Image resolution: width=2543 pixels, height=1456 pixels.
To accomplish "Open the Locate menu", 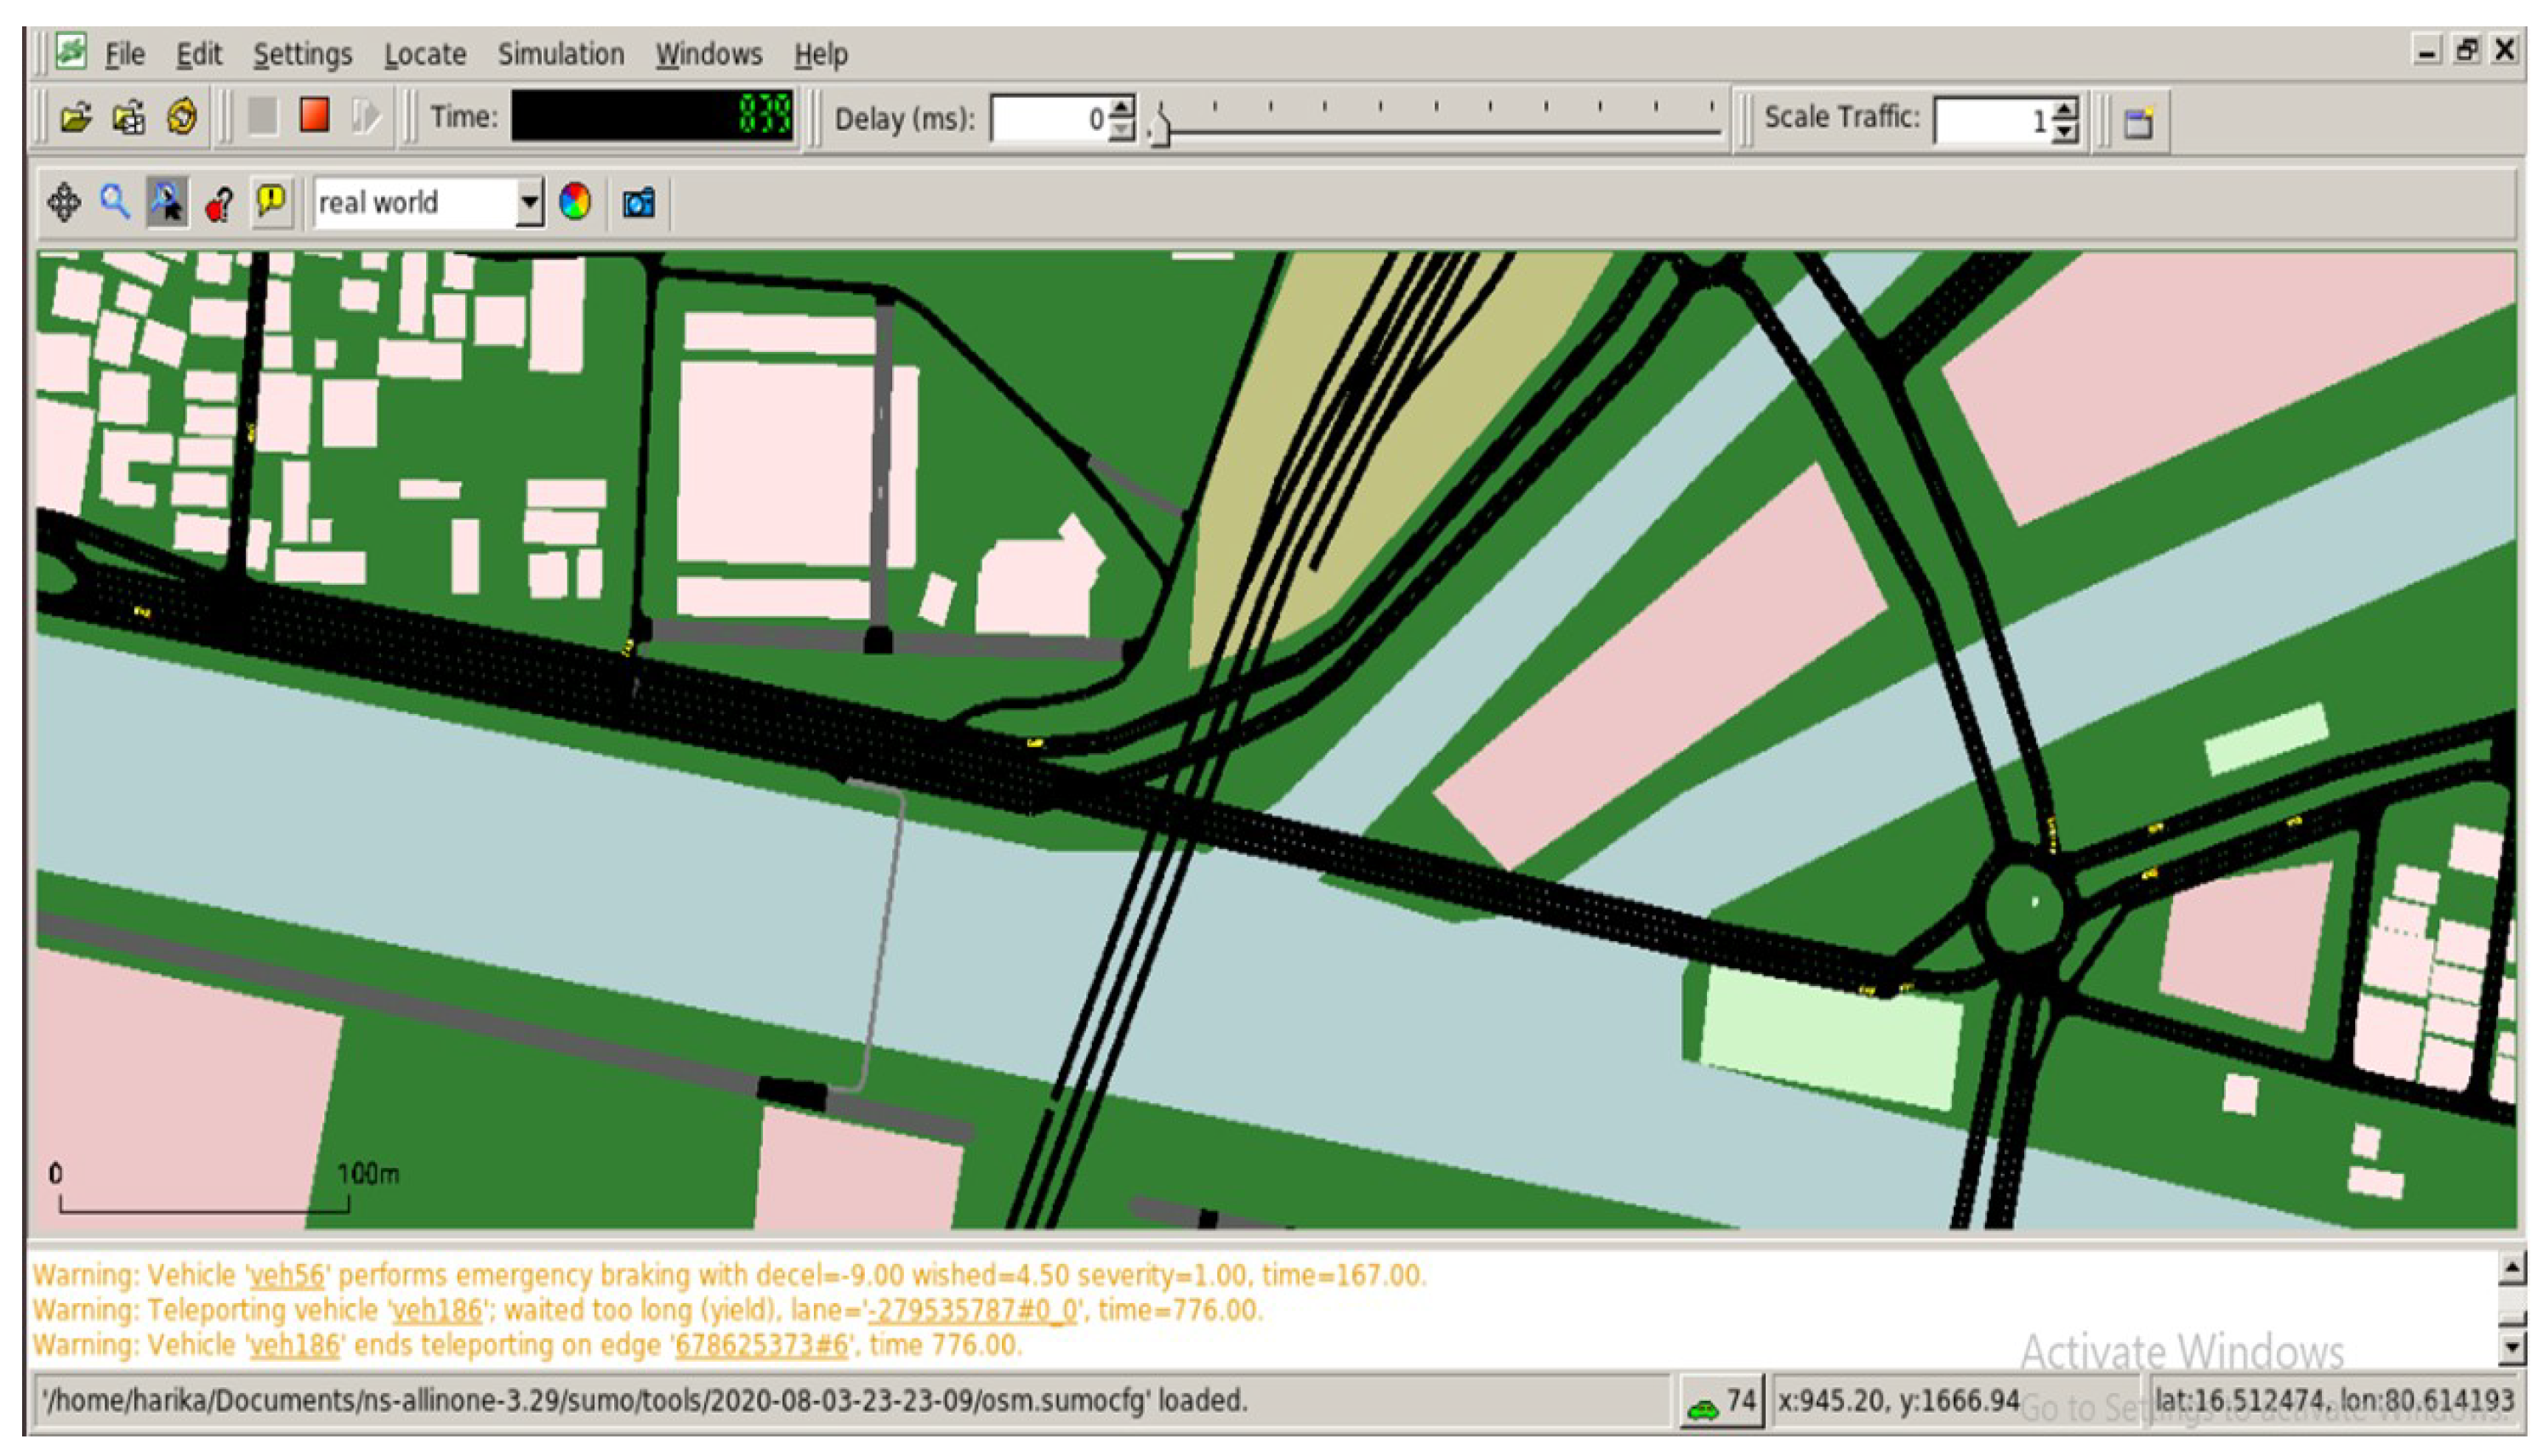I will click(x=425, y=54).
